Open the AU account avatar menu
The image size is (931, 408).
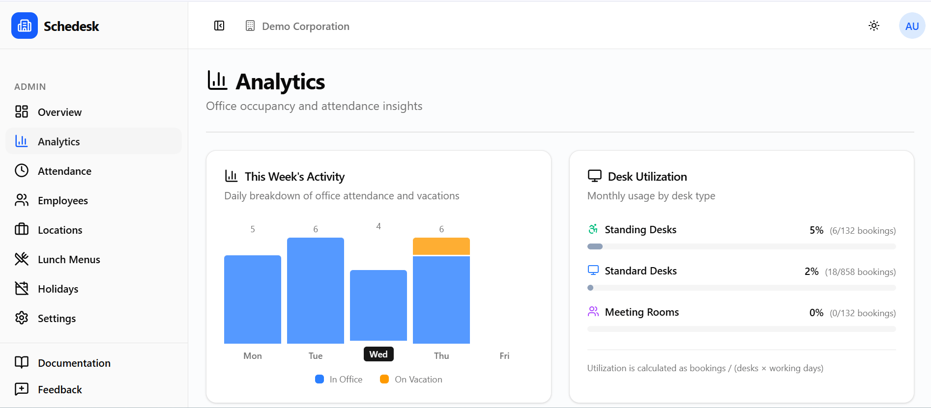(x=912, y=26)
